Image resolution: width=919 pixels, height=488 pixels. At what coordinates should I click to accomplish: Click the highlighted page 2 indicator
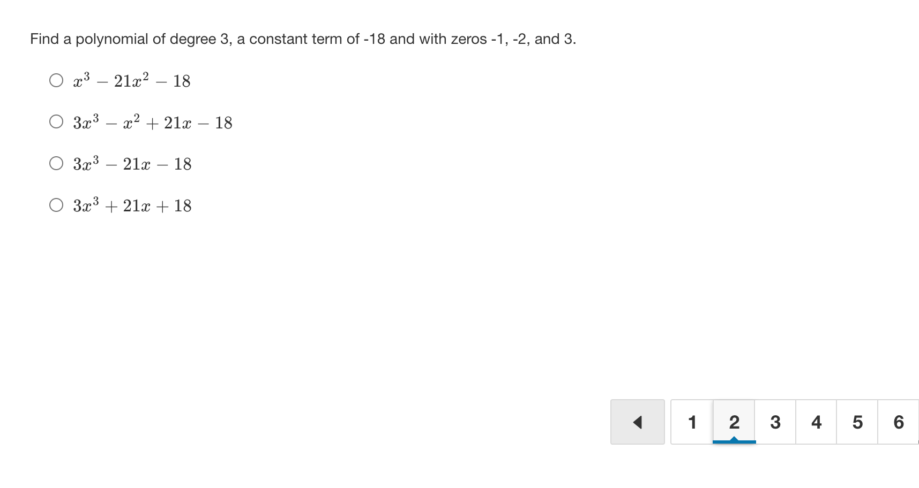tap(734, 422)
